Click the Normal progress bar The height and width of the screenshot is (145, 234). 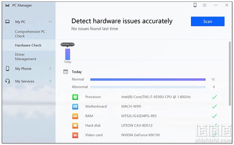[x=148, y=79]
